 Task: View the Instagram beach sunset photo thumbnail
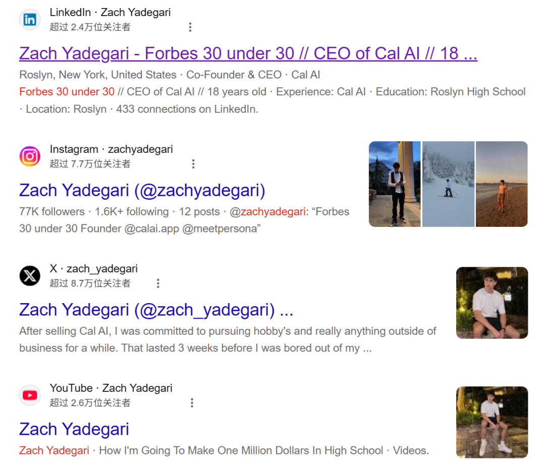[502, 184]
